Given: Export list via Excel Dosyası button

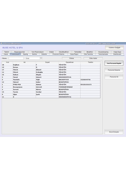Looking at the screenshot, I should (x=114, y=132).
